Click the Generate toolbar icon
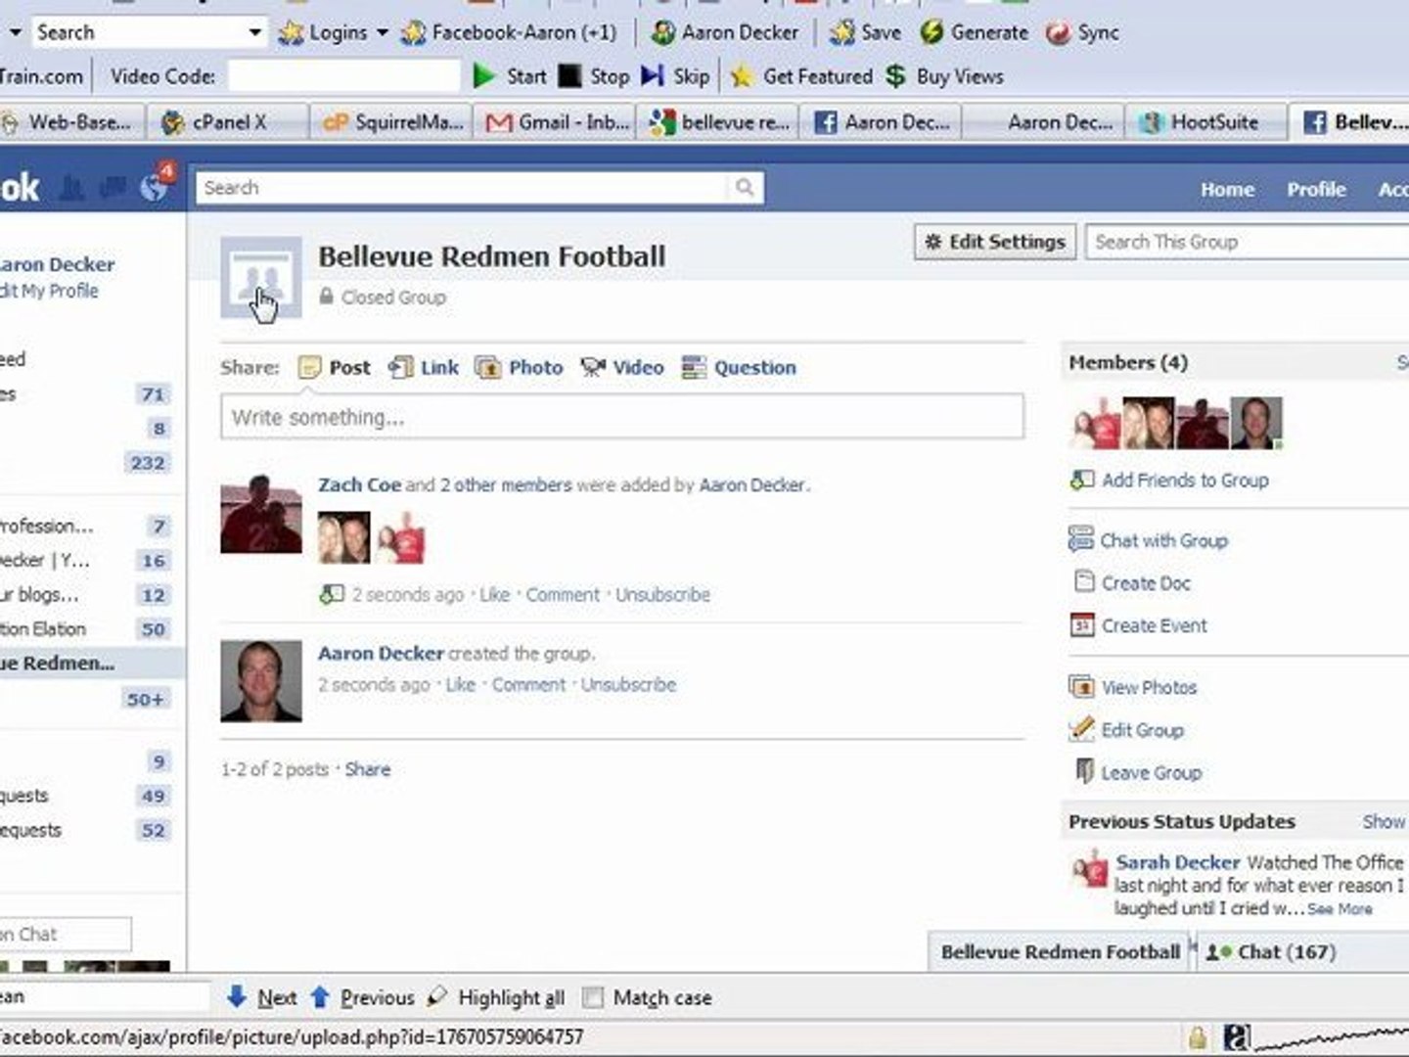This screenshot has height=1057, width=1409. pyautogui.click(x=932, y=32)
